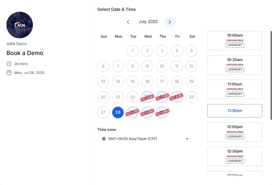Select GMT+08:00 Asia/Taipei time zone field
The image size is (272, 185).
[145, 139]
